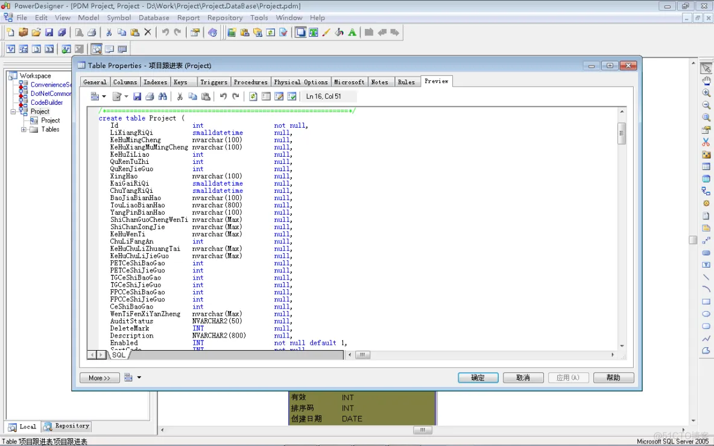Viewport: 714px width, 446px height.
Task: Switch to the Columns tab
Action: point(125,82)
